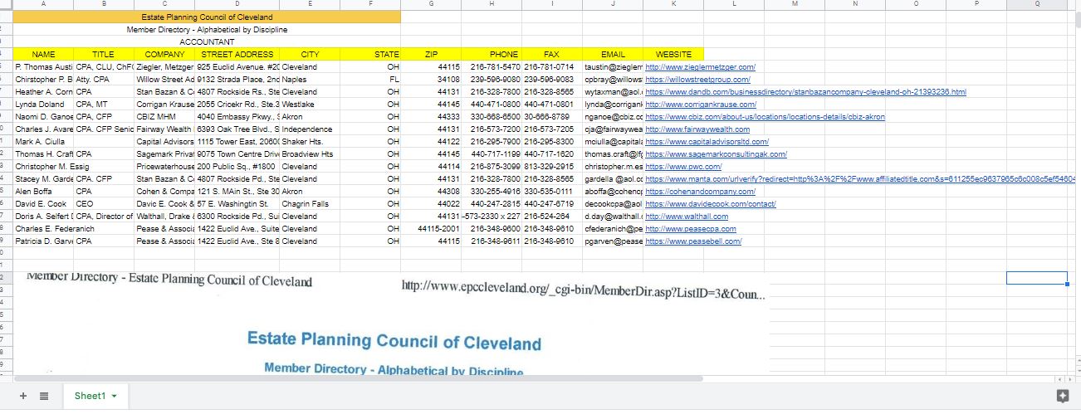Select the '44115-2001' zip cell

[431, 229]
